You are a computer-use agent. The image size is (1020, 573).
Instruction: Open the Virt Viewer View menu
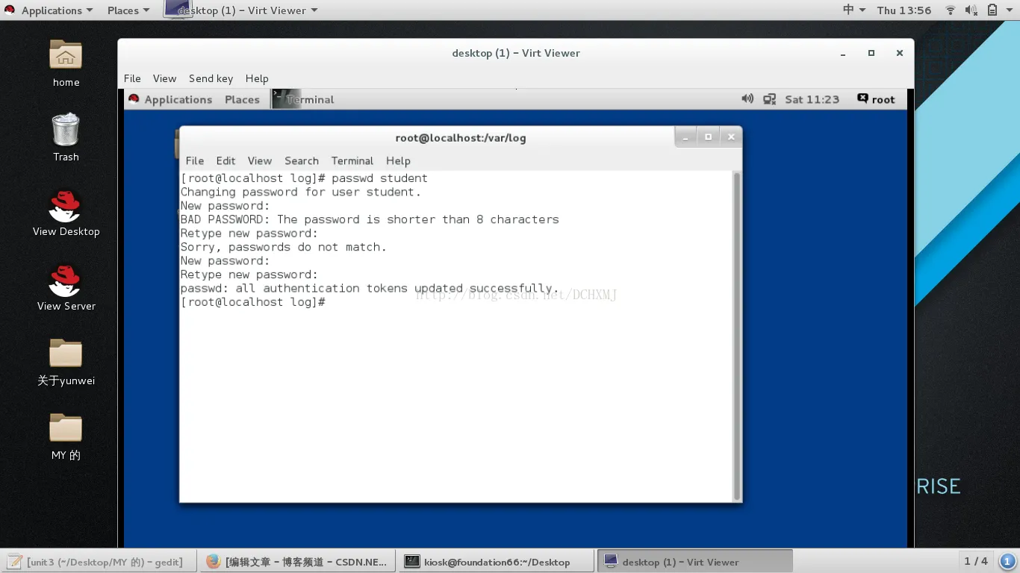pos(164,78)
